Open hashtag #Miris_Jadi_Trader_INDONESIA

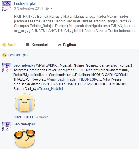pyautogui.click(x=72, y=79)
